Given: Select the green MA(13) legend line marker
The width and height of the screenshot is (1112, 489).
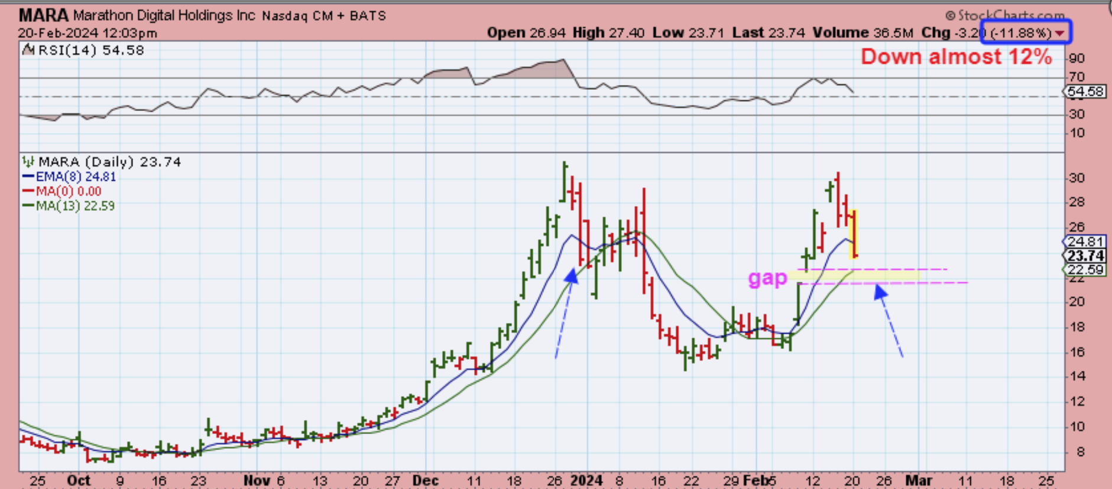Looking at the screenshot, I should tap(28, 206).
